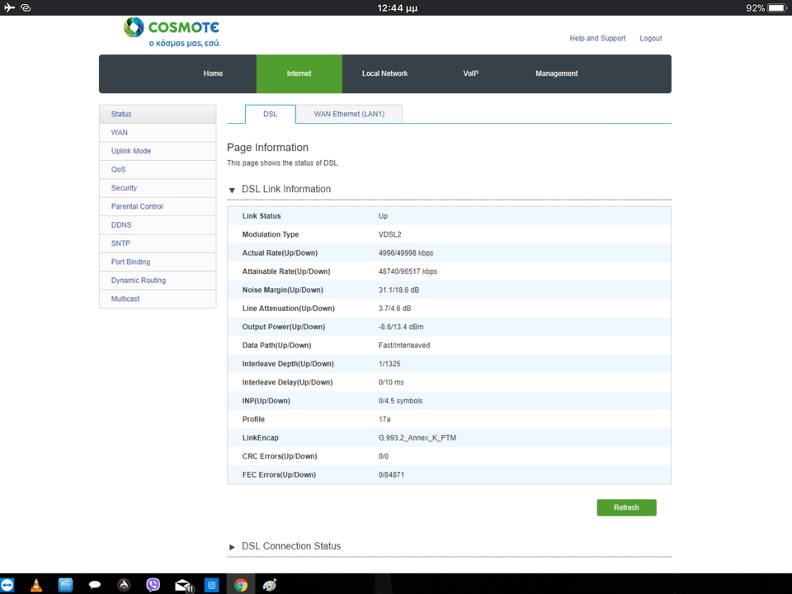Open the Mail app with 11 unread
This screenshot has height=594, width=792.
184,586
